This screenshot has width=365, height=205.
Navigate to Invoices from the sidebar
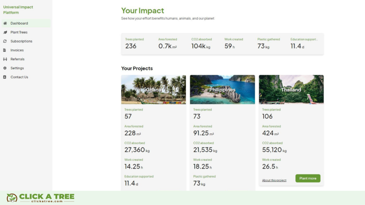pyautogui.click(x=16, y=50)
